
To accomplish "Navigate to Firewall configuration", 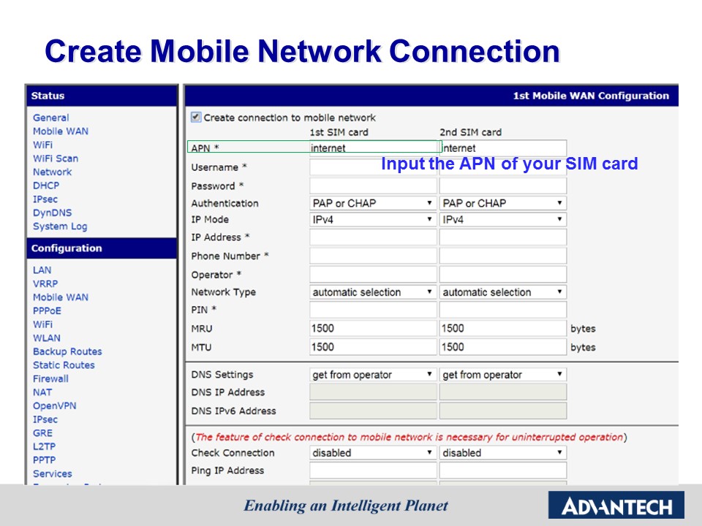I will point(50,378).
